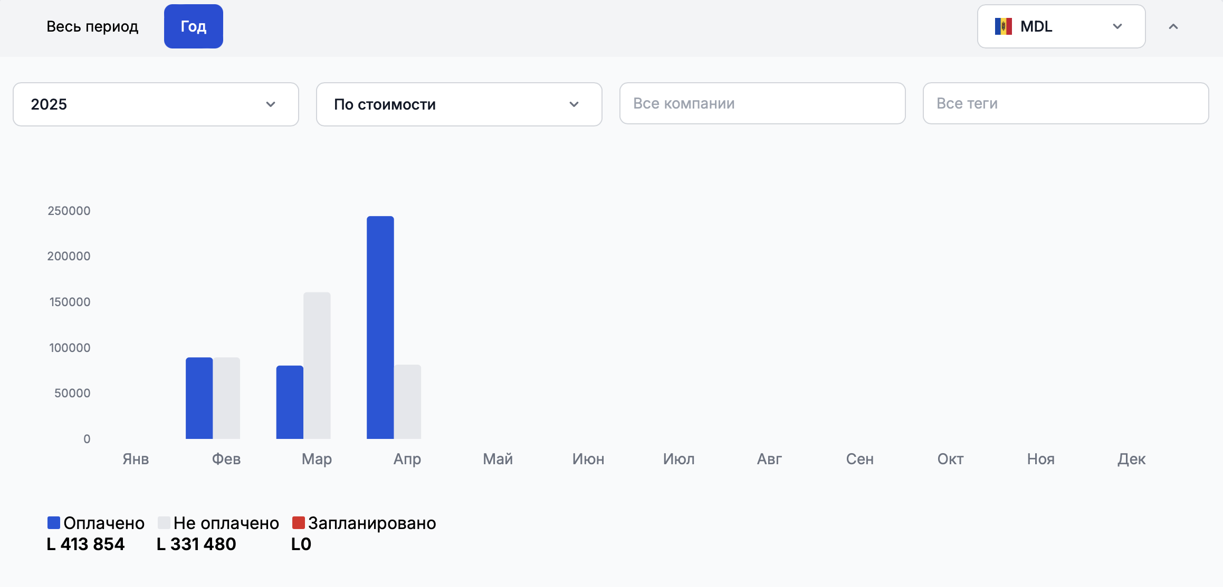The width and height of the screenshot is (1223, 587).
Task: Click the gray Не оплачено color swatch
Action: (164, 523)
